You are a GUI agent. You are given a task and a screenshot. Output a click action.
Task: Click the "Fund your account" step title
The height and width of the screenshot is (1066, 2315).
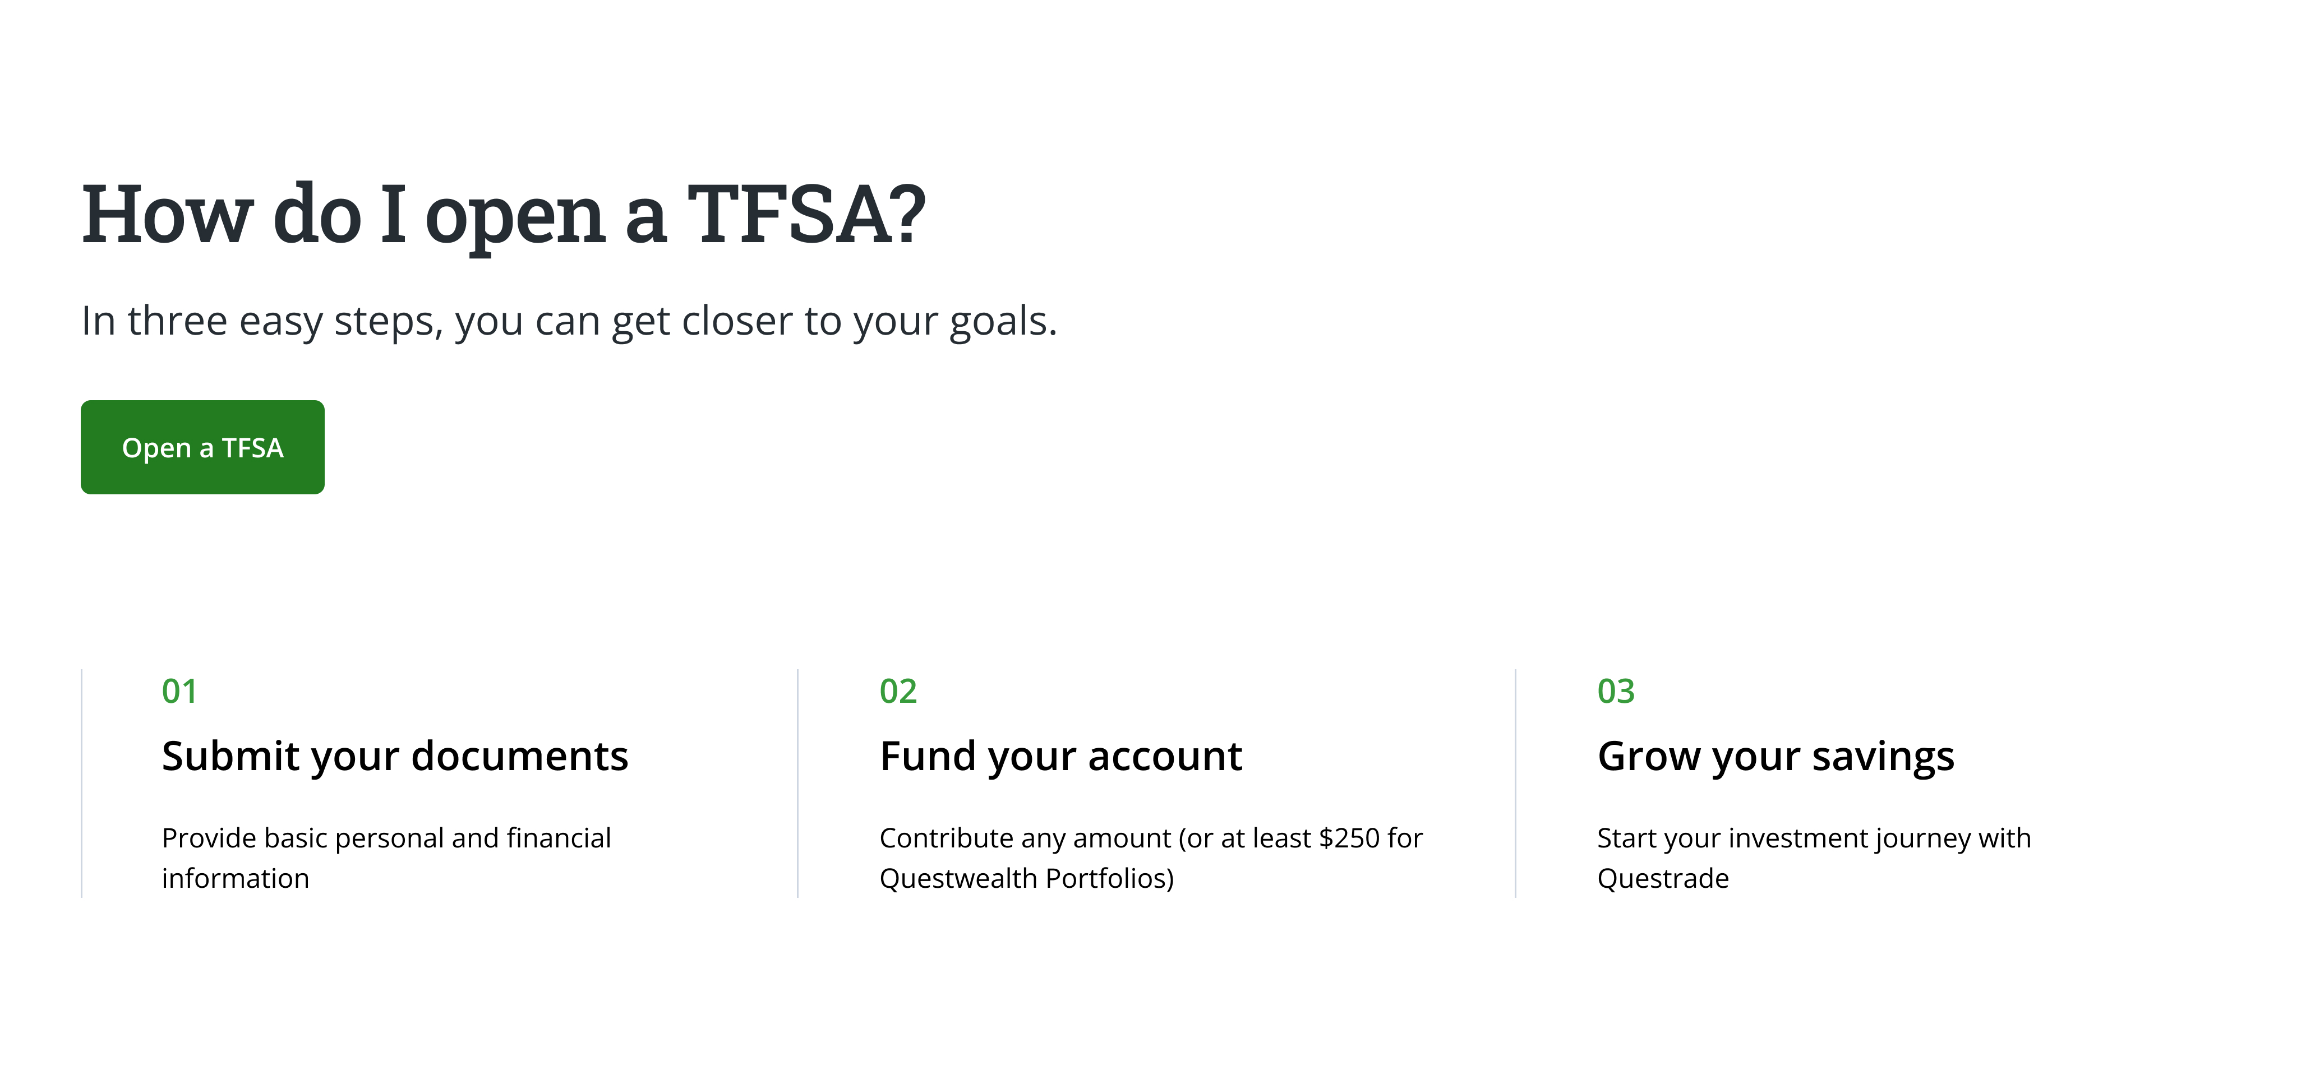1060,756
